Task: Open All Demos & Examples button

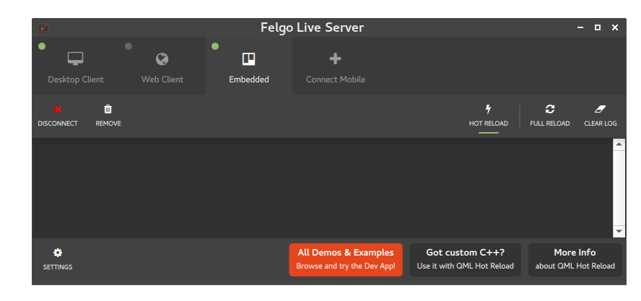Action: click(346, 260)
